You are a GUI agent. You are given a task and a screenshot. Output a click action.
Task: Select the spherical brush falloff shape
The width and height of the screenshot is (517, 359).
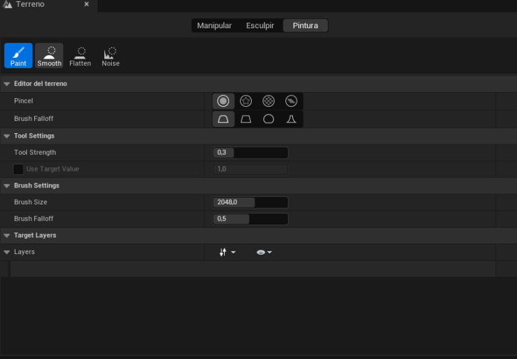tap(269, 119)
